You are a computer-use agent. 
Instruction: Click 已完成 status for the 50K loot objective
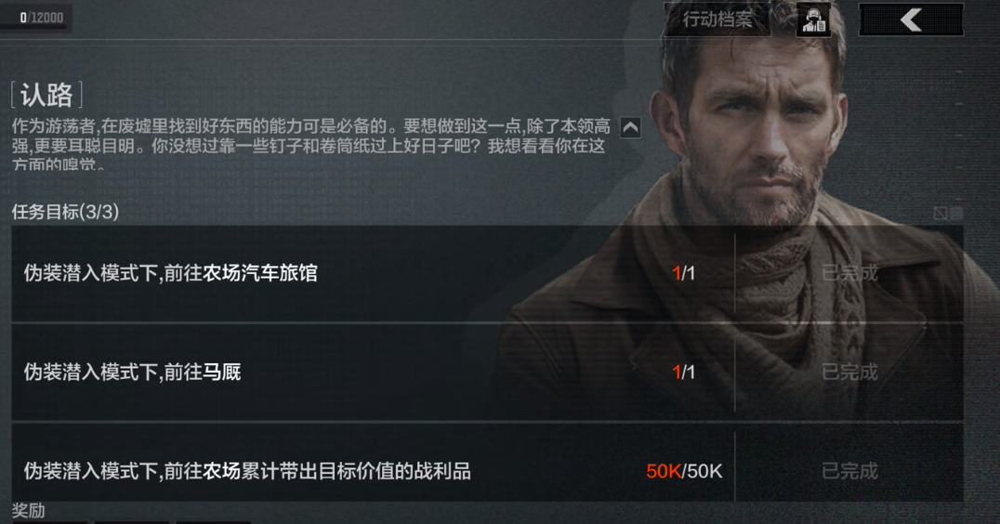pos(849,471)
